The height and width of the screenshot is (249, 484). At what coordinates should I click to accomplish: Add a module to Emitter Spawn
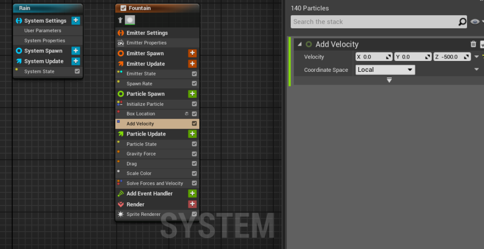(192, 53)
